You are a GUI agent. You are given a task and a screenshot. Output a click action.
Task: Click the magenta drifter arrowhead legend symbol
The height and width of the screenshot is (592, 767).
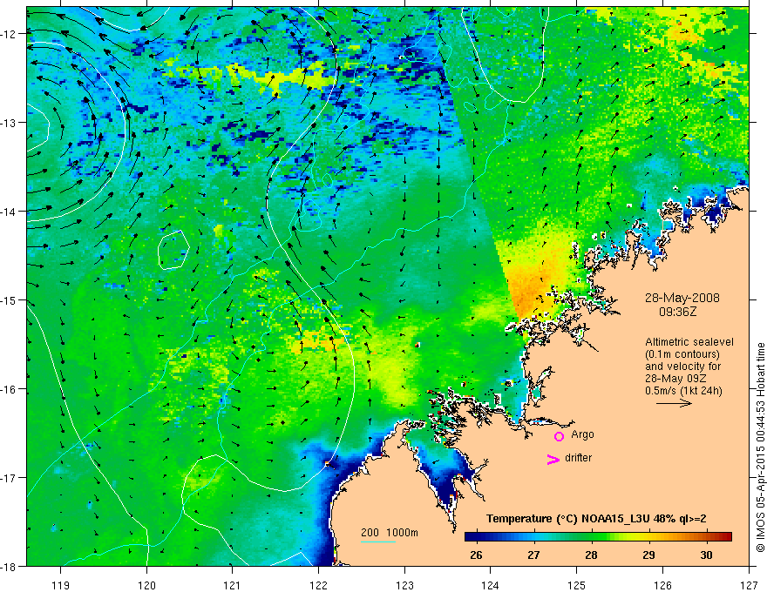pos(553,459)
